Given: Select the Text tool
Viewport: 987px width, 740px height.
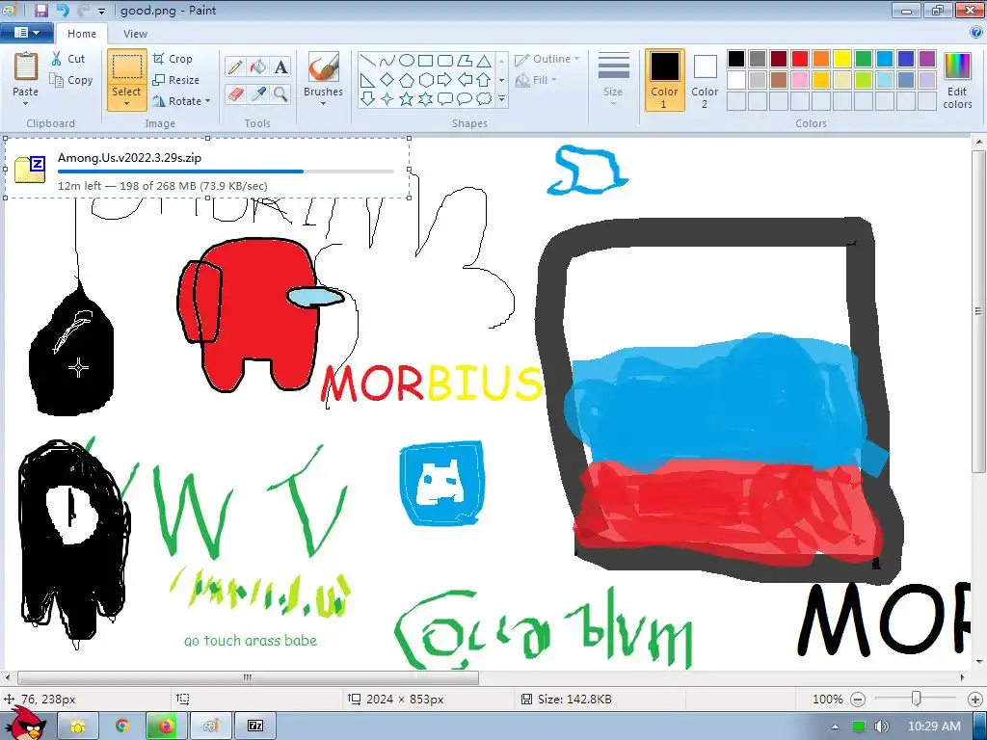Looking at the screenshot, I should coord(280,67).
